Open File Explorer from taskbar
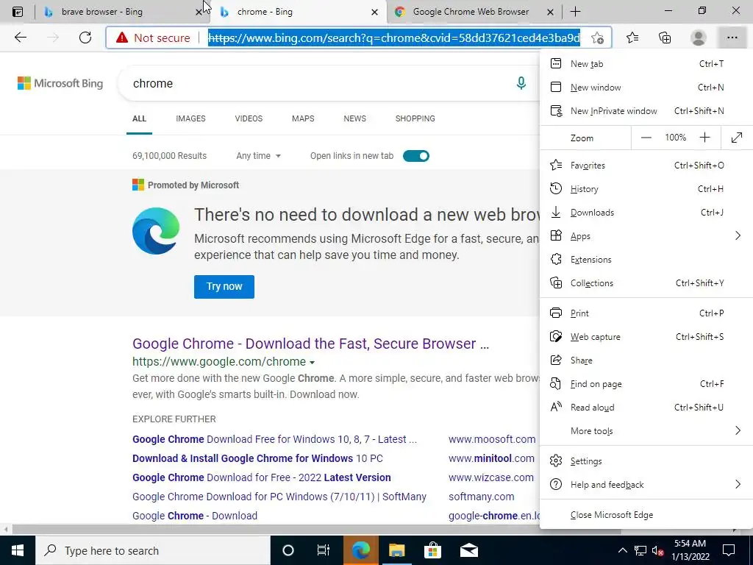The height and width of the screenshot is (565, 753). tap(396, 550)
